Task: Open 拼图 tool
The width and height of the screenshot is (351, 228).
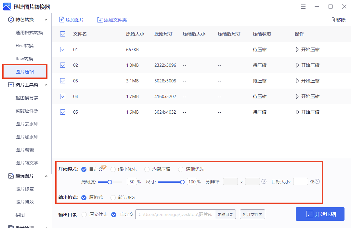Action: point(20,215)
